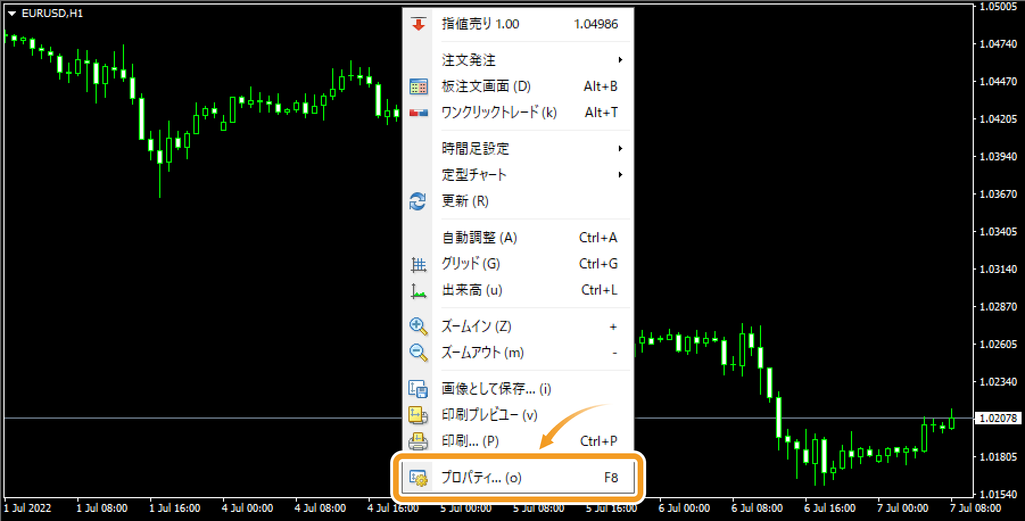Choose ワンクリックトレード (k) menu item
Image resolution: width=1025 pixels, height=521 pixels.
click(x=518, y=113)
